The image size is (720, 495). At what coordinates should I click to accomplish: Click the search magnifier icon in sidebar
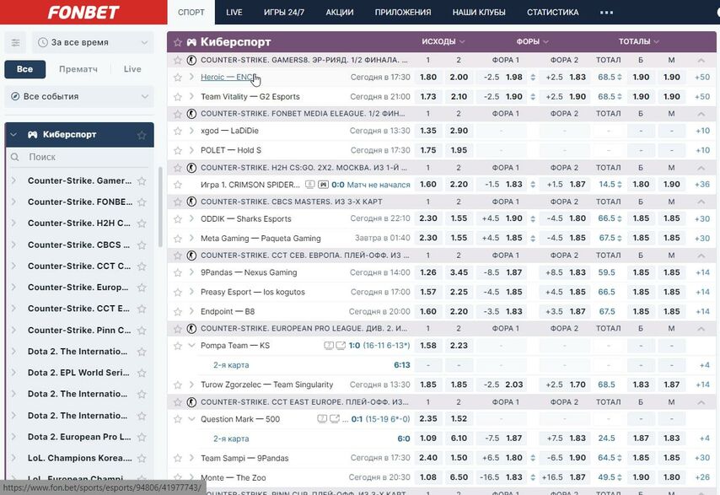point(14,157)
